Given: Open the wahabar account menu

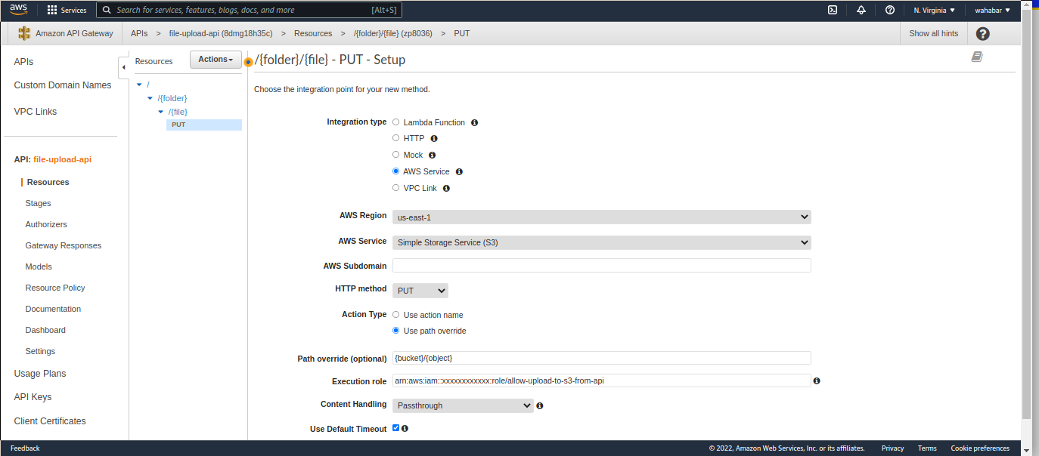Looking at the screenshot, I should (992, 11).
